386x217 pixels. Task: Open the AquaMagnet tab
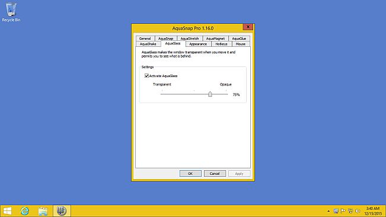[x=215, y=39]
